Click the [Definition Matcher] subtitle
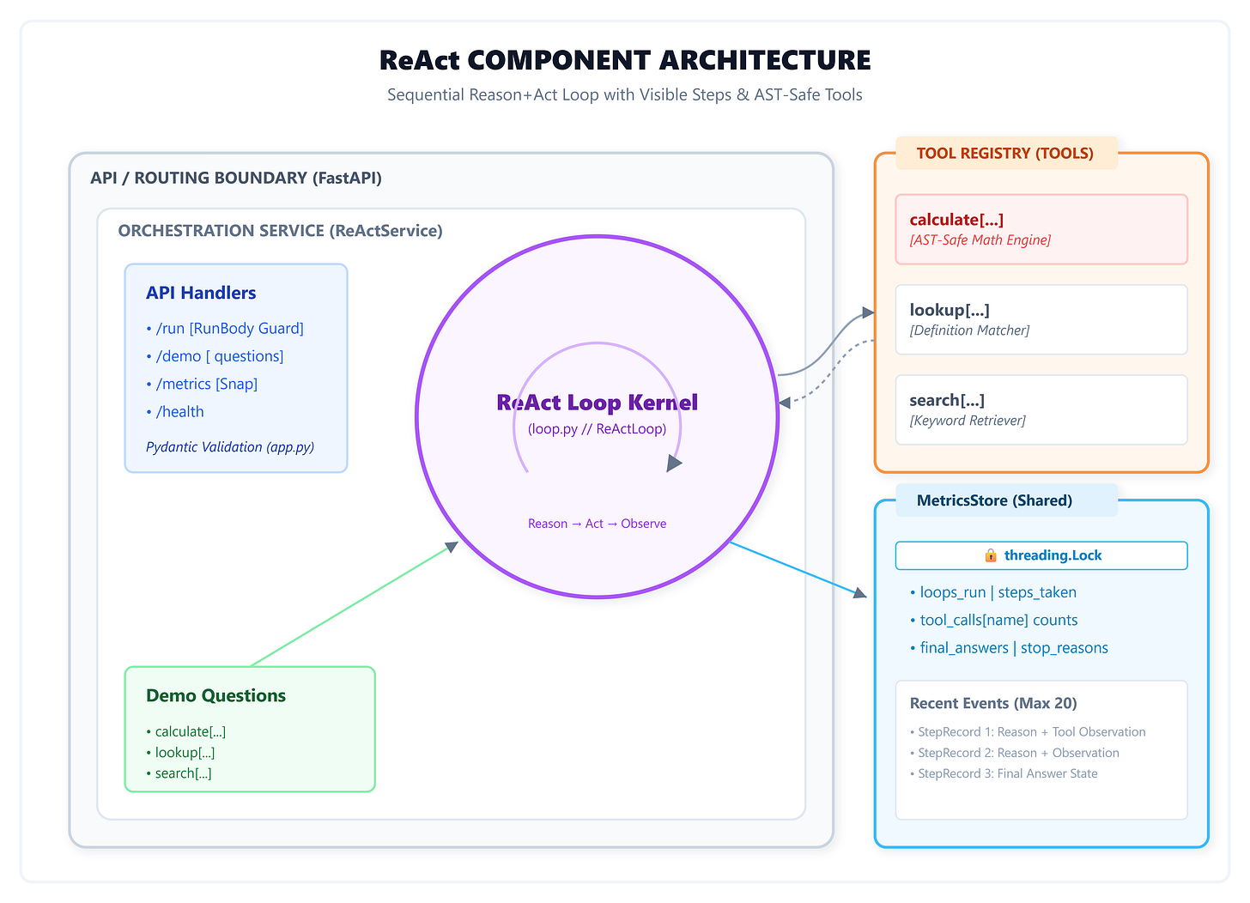Viewport: 1250px width, 903px height. pyautogui.click(x=969, y=330)
